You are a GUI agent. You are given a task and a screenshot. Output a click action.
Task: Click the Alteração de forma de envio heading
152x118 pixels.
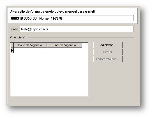point(52,11)
